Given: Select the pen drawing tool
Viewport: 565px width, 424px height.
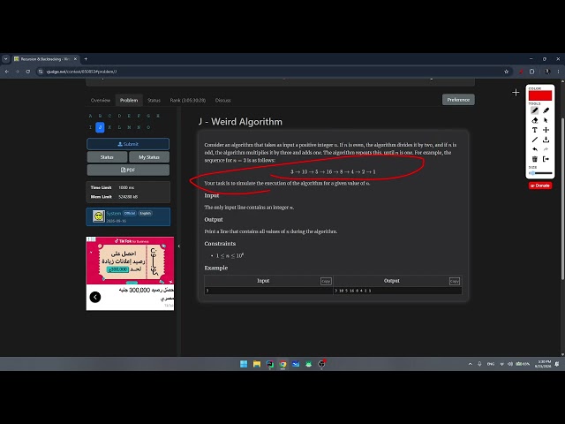Looking at the screenshot, I should [534, 110].
